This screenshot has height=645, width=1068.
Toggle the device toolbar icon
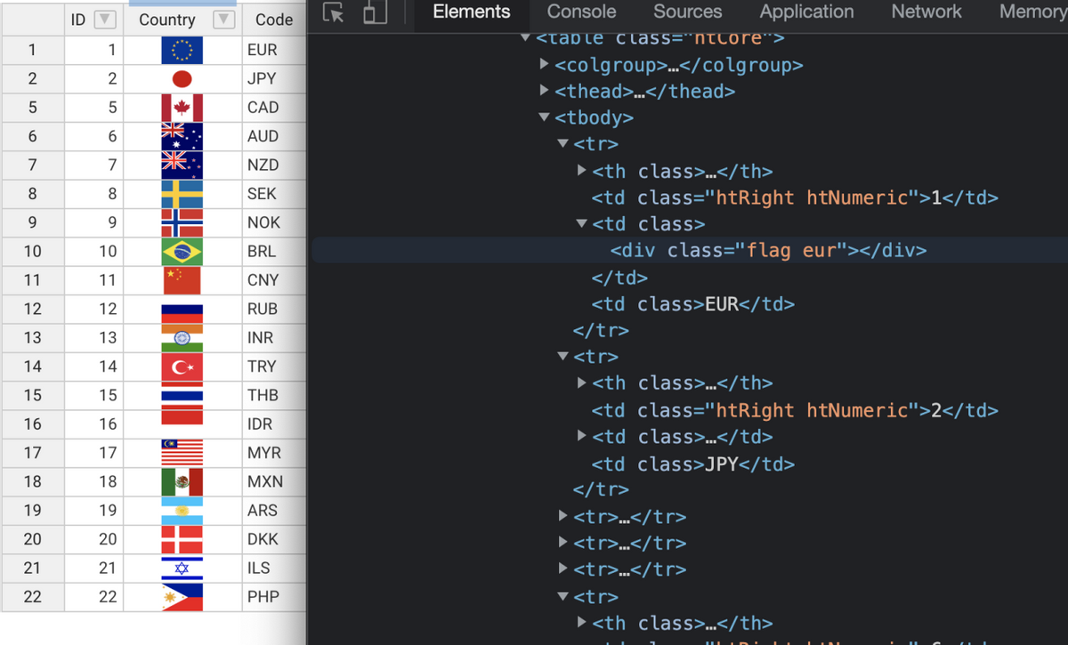click(376, 12)
